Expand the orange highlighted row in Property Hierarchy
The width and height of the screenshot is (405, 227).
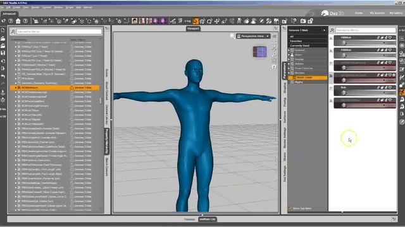tap(15, 88)
